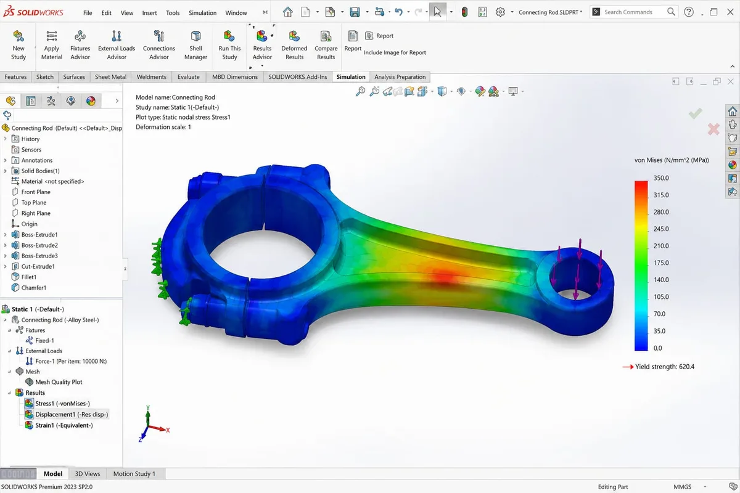This screenshot has height=493, width=740.
Task: Open the Options gear icon
Action: [x=500, y=12]
